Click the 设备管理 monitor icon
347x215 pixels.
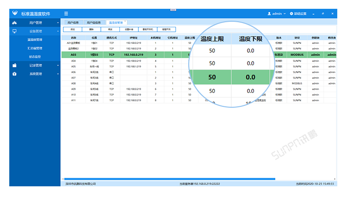coord(14,31)
